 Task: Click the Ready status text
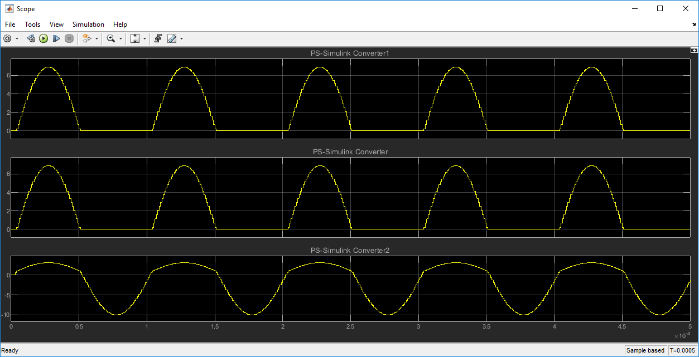point(10,351)
